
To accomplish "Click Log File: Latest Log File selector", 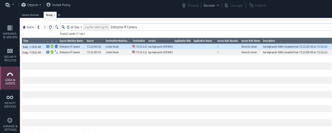I will pyautogui.click(x=96, y=27).
